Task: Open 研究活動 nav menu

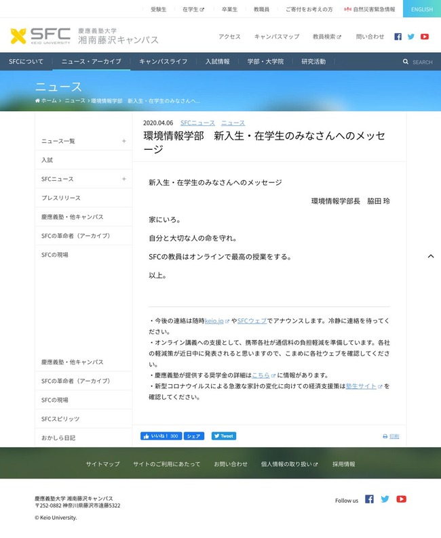Action: pos(313,62)
